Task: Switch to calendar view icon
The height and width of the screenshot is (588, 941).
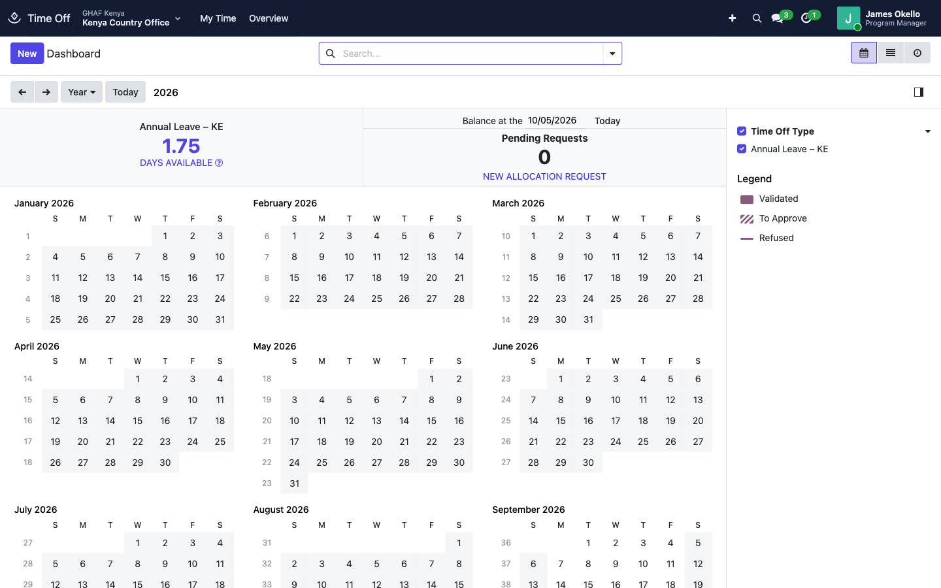Action: pos(864,53)
